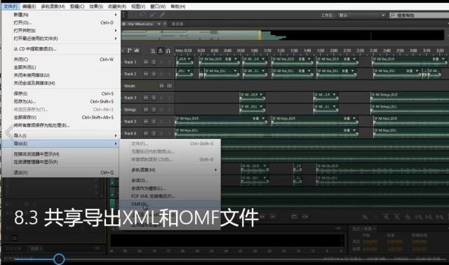449x265 pixels.
Task: Mute the Vocals bus track
Action: (161, 86)
